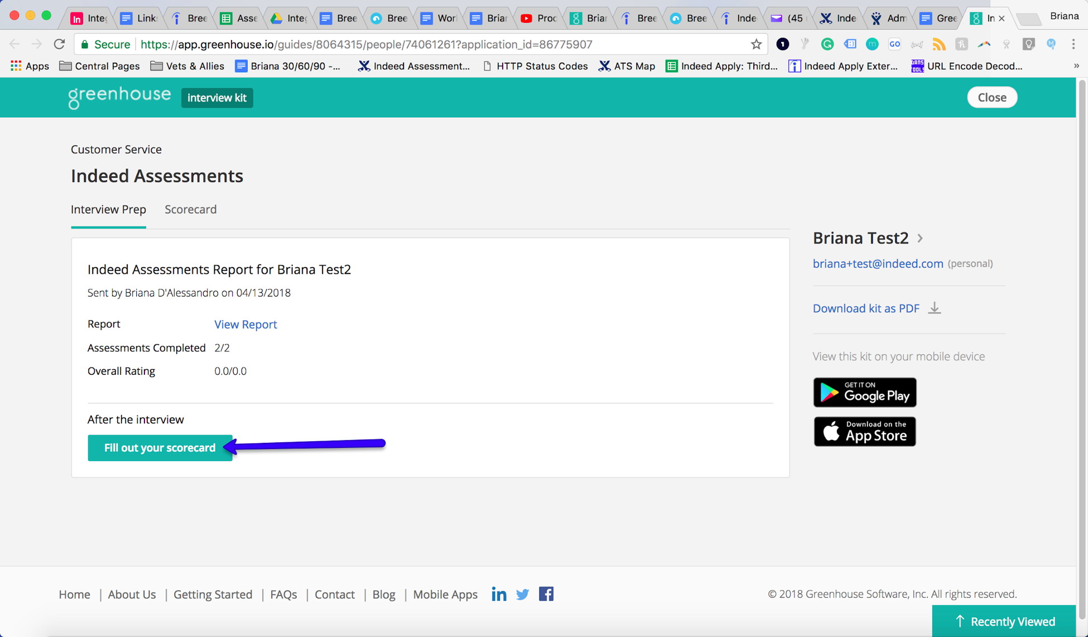
Task: Open URL Encode Decod bookmark
Action: [967, 66]
